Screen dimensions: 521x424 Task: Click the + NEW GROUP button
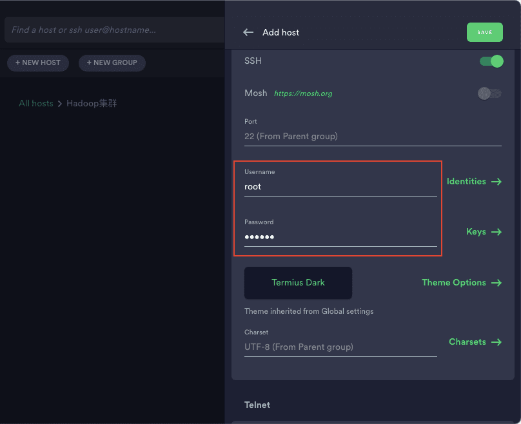(x=112, y=63)
